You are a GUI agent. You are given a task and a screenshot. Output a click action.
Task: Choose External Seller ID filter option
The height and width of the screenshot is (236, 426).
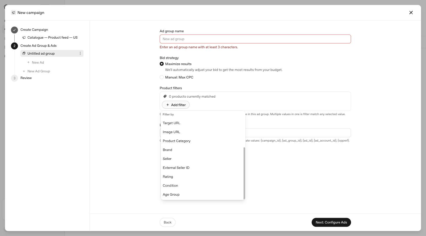[x=202, y=168]
